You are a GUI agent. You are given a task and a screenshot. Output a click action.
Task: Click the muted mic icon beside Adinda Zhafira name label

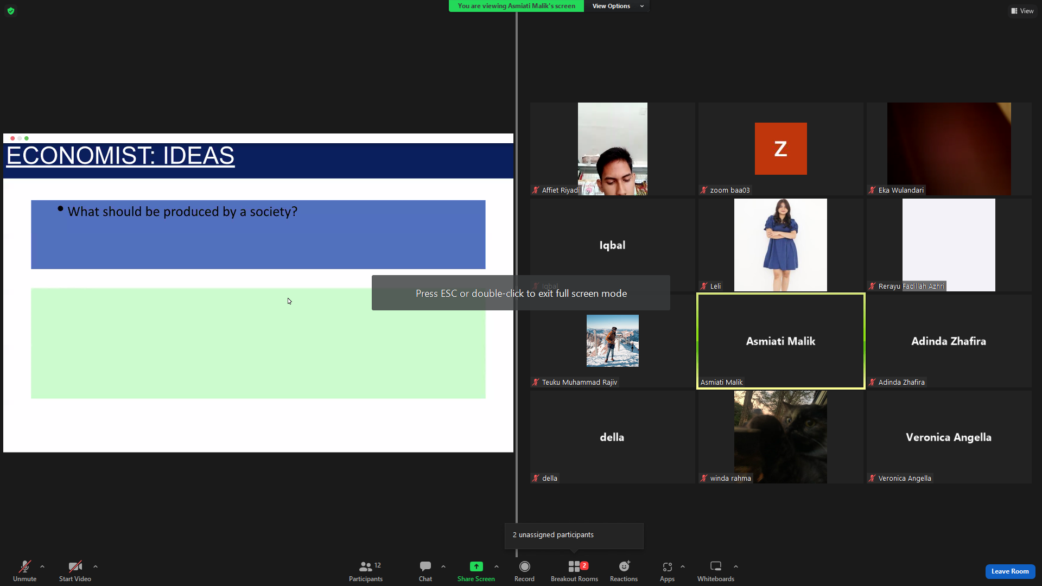coord(872,382)
